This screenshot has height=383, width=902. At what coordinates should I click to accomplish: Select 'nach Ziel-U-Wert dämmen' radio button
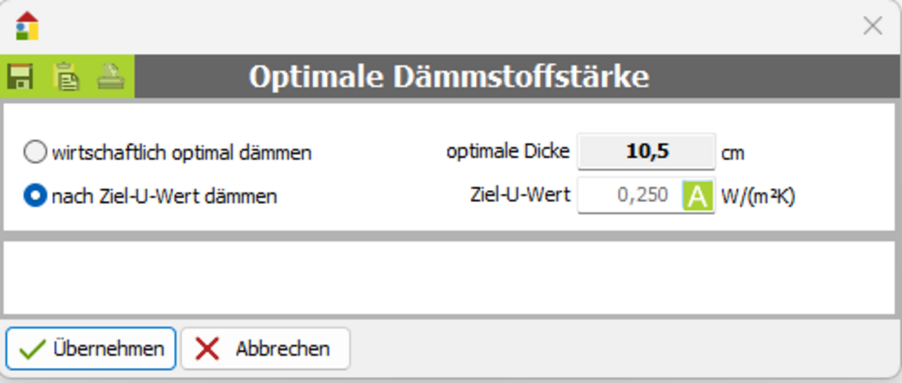pyautogui.click(x=35, y=197)
